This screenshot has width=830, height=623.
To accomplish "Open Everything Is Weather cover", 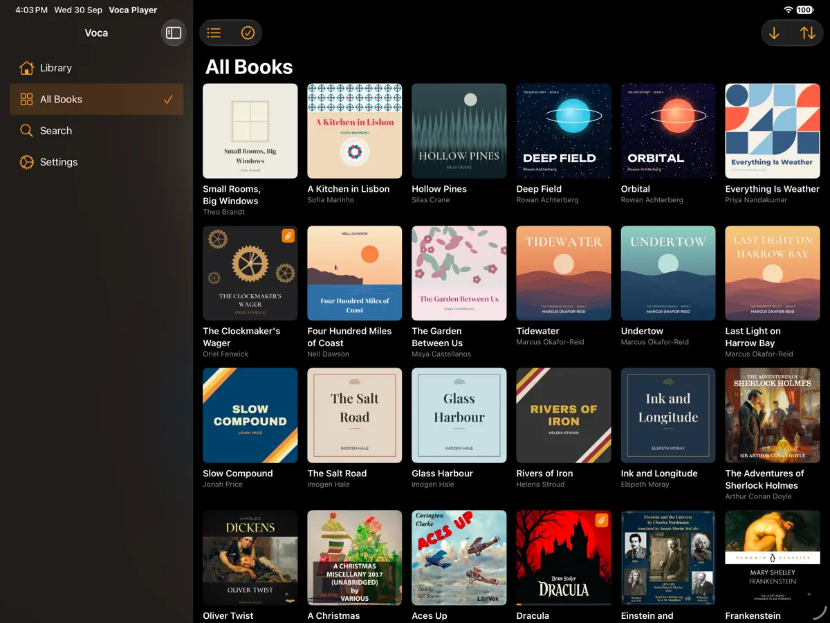I will (x=773, y=131).
